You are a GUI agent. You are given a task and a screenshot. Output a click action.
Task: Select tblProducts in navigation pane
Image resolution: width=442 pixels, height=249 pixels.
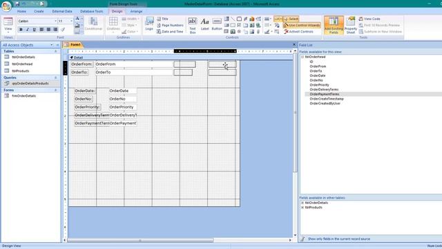(x=20, y=71)
